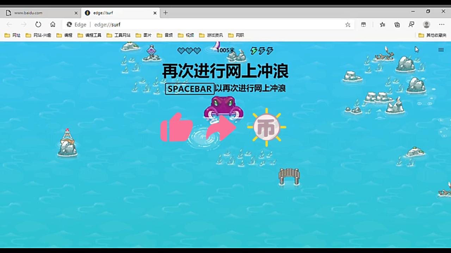451x253 pixels.
Task: Open the favorites list icon
Action: 382,25
